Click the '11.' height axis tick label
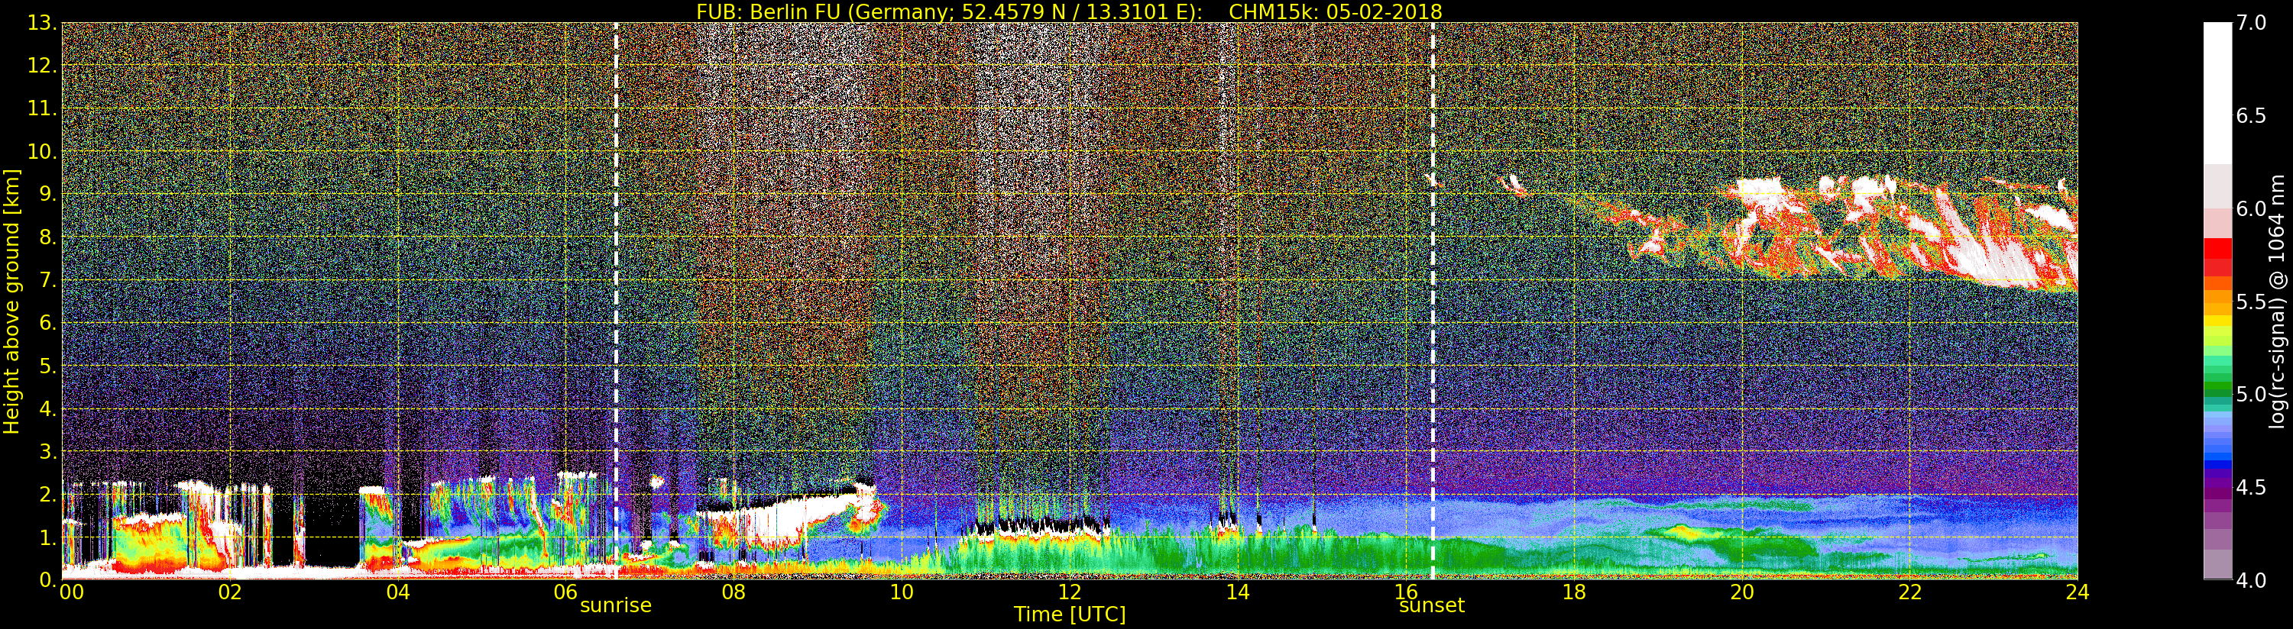The image size is (2293, 629). (41, 108)
